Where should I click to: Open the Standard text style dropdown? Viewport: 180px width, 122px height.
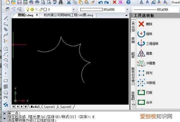[175, 2]
